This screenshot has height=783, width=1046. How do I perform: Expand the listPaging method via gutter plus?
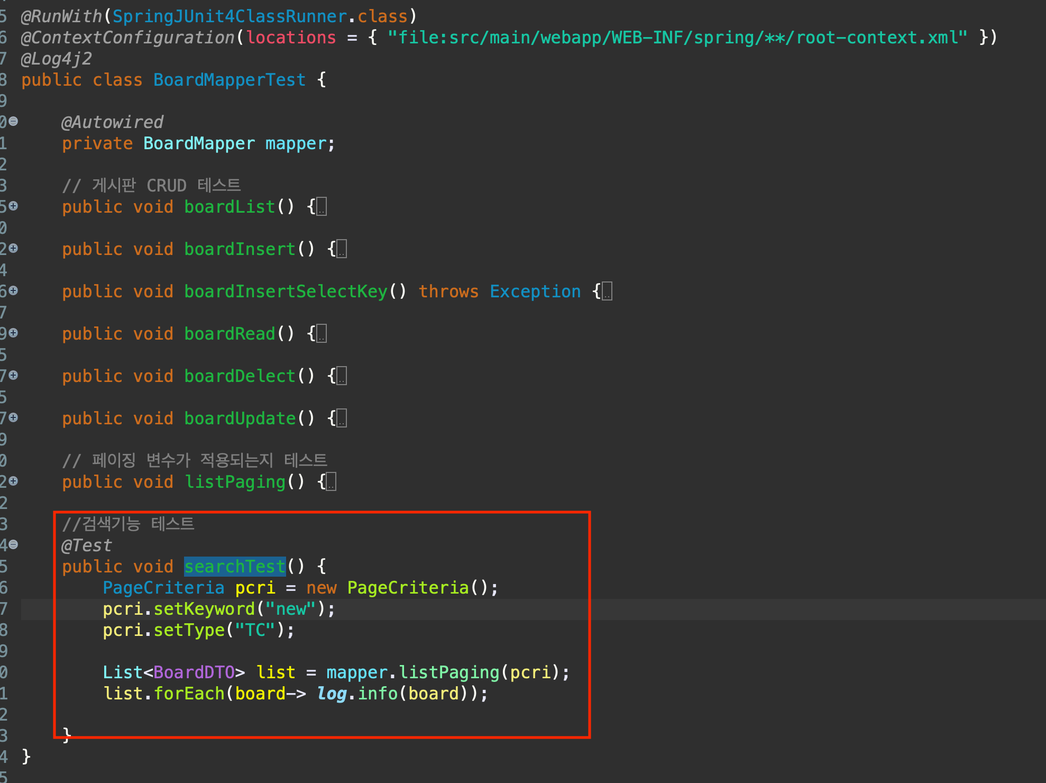click(x=13, y=481)
